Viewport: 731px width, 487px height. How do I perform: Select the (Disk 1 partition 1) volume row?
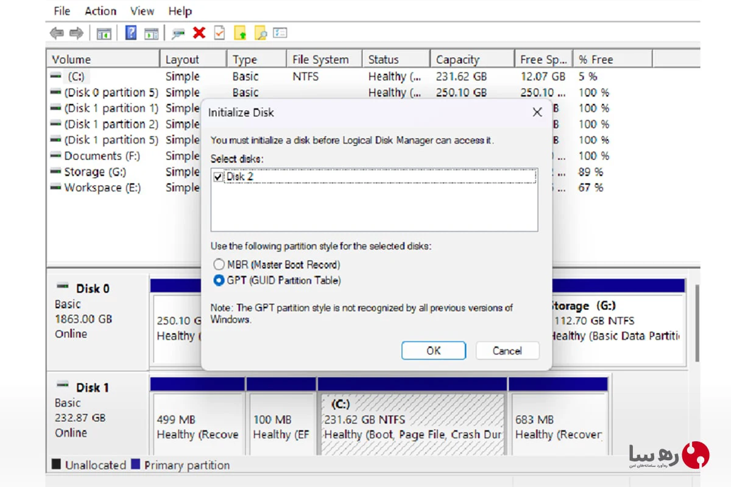pos(111,108)
